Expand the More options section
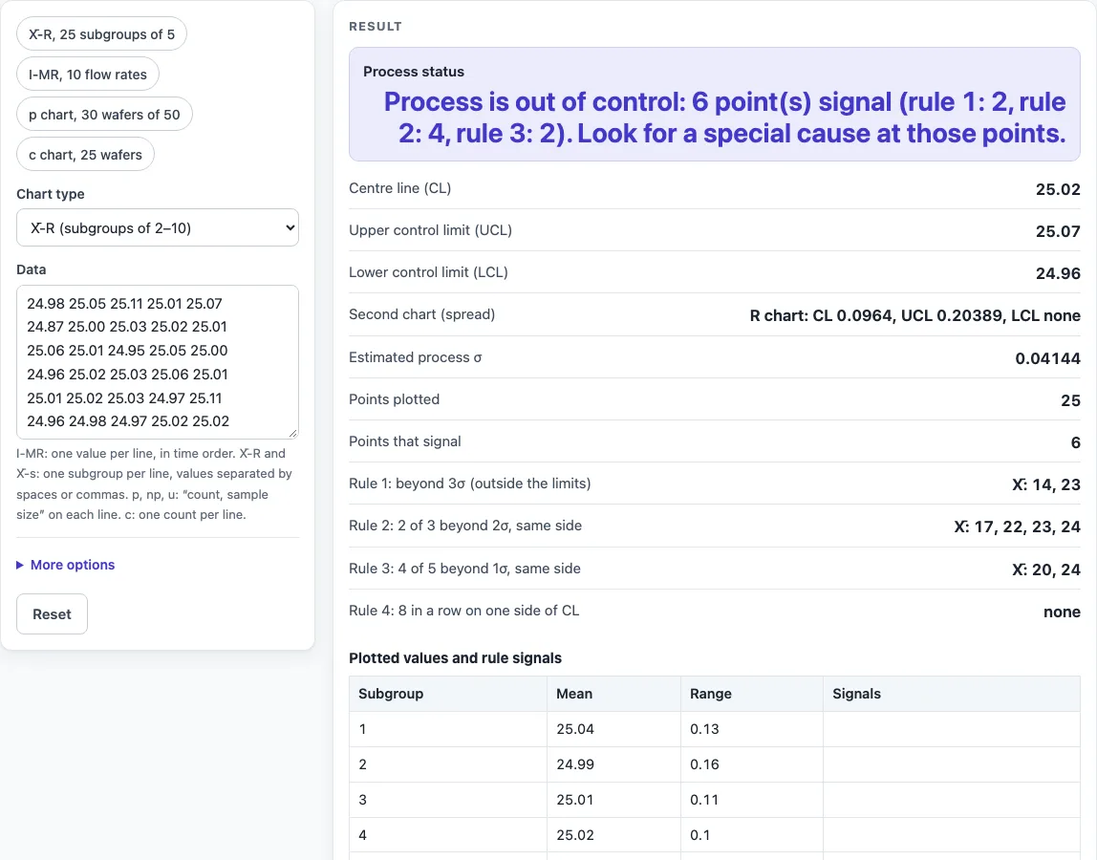The width and height of the screenshot is (1097, 860). 66,565
